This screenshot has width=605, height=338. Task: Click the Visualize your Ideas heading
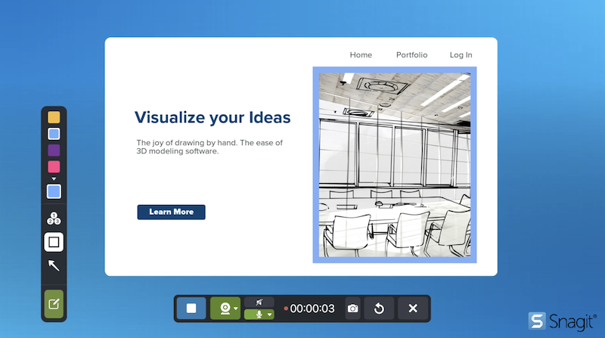[x=213, y=117]
